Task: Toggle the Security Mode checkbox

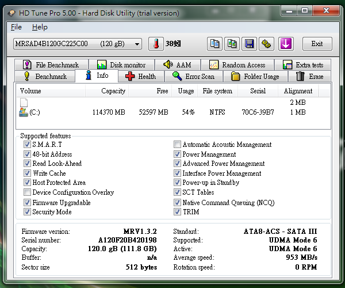Action: (x=27, y=212)
